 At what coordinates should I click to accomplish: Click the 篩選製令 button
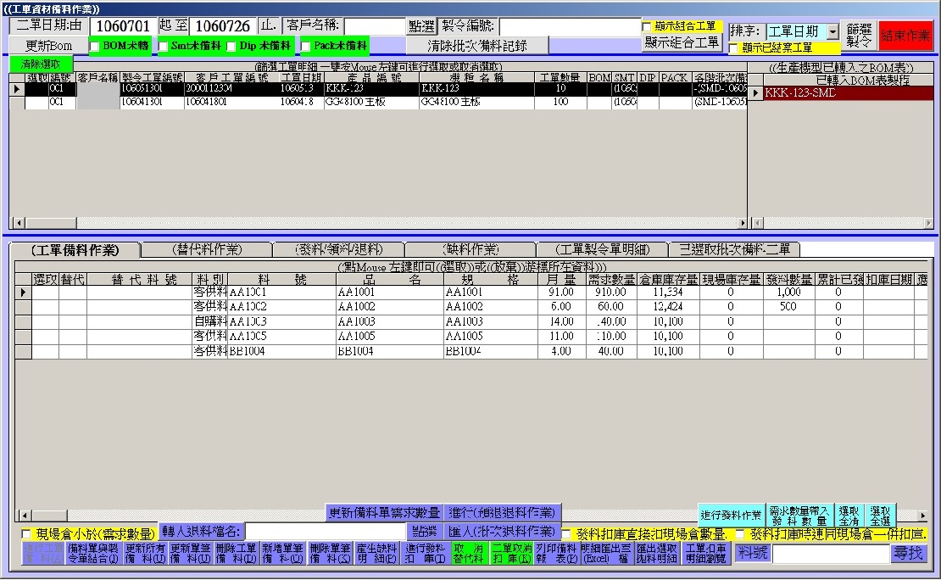coord(859,36)
